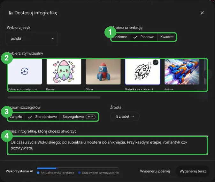215x182 pixels.
Task: Close the Dostosuj infografikę dialog
Action: point(202,13)
